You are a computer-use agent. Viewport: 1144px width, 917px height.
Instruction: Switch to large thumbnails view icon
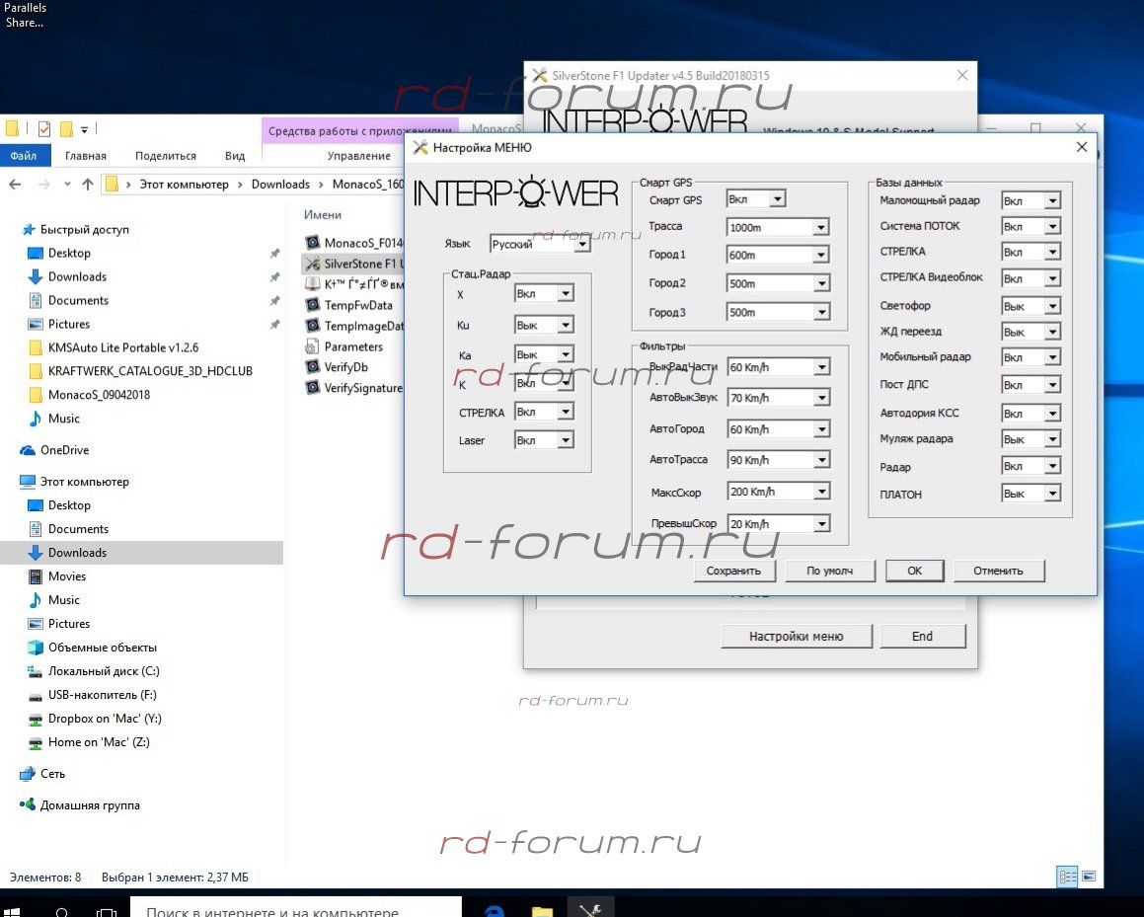(1089, 876)
